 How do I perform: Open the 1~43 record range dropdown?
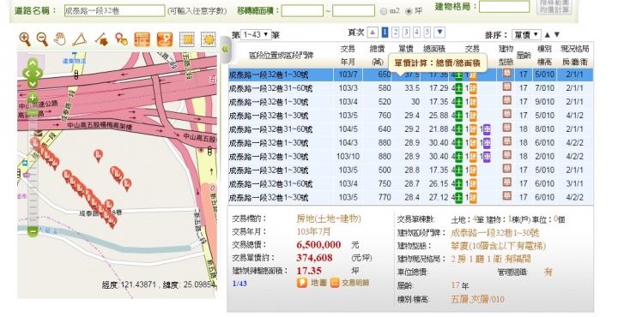tap(256, 34)
